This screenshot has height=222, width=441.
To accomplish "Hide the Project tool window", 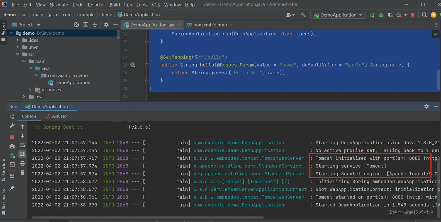I will pos(116,25).
